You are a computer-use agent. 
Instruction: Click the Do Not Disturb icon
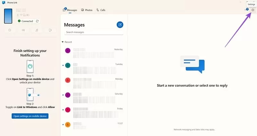(x=10, y=30)
